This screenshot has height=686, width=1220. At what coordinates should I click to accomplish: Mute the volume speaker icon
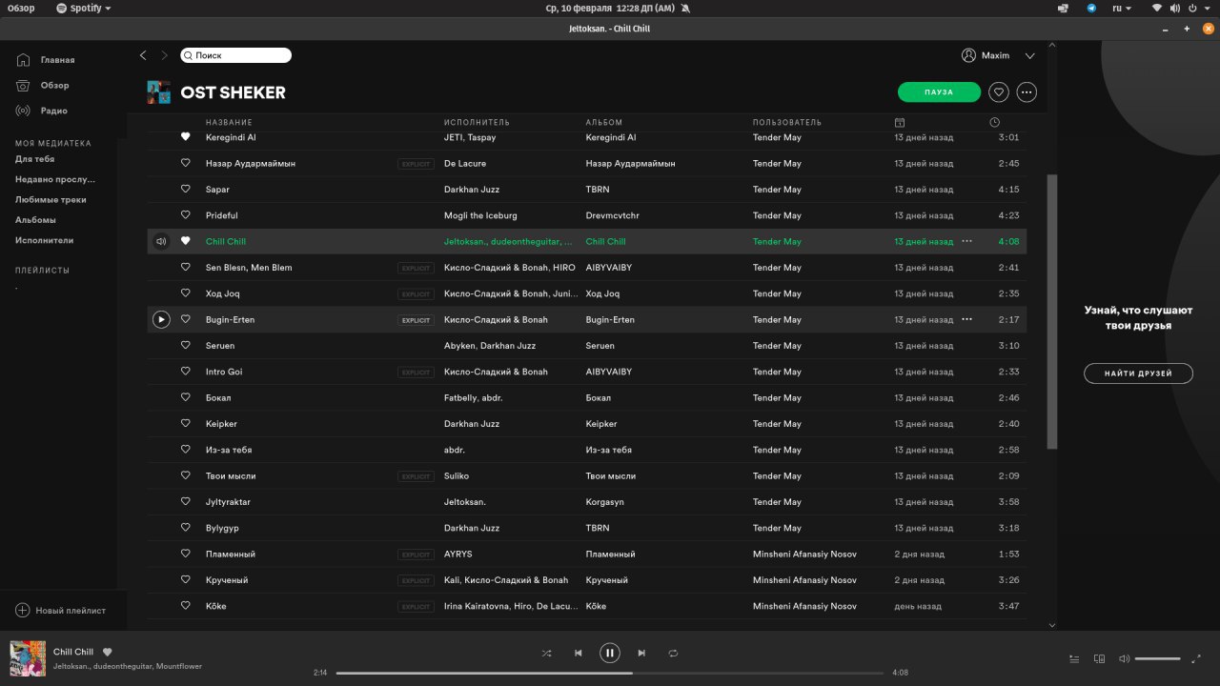[1124, 658]
